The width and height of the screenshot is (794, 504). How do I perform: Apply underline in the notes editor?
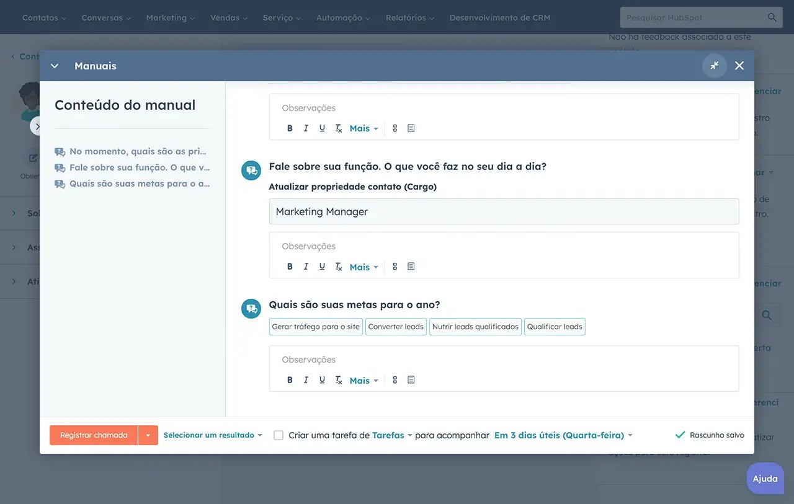(x=322, y=379)
